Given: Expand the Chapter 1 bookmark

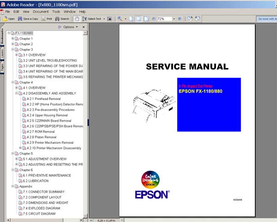Looking at the screenshot, I should [12, 38].
